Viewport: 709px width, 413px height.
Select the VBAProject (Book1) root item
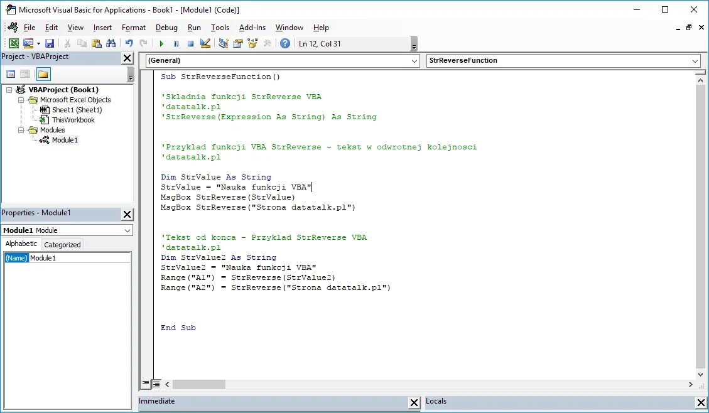click(x=63, y=90)
